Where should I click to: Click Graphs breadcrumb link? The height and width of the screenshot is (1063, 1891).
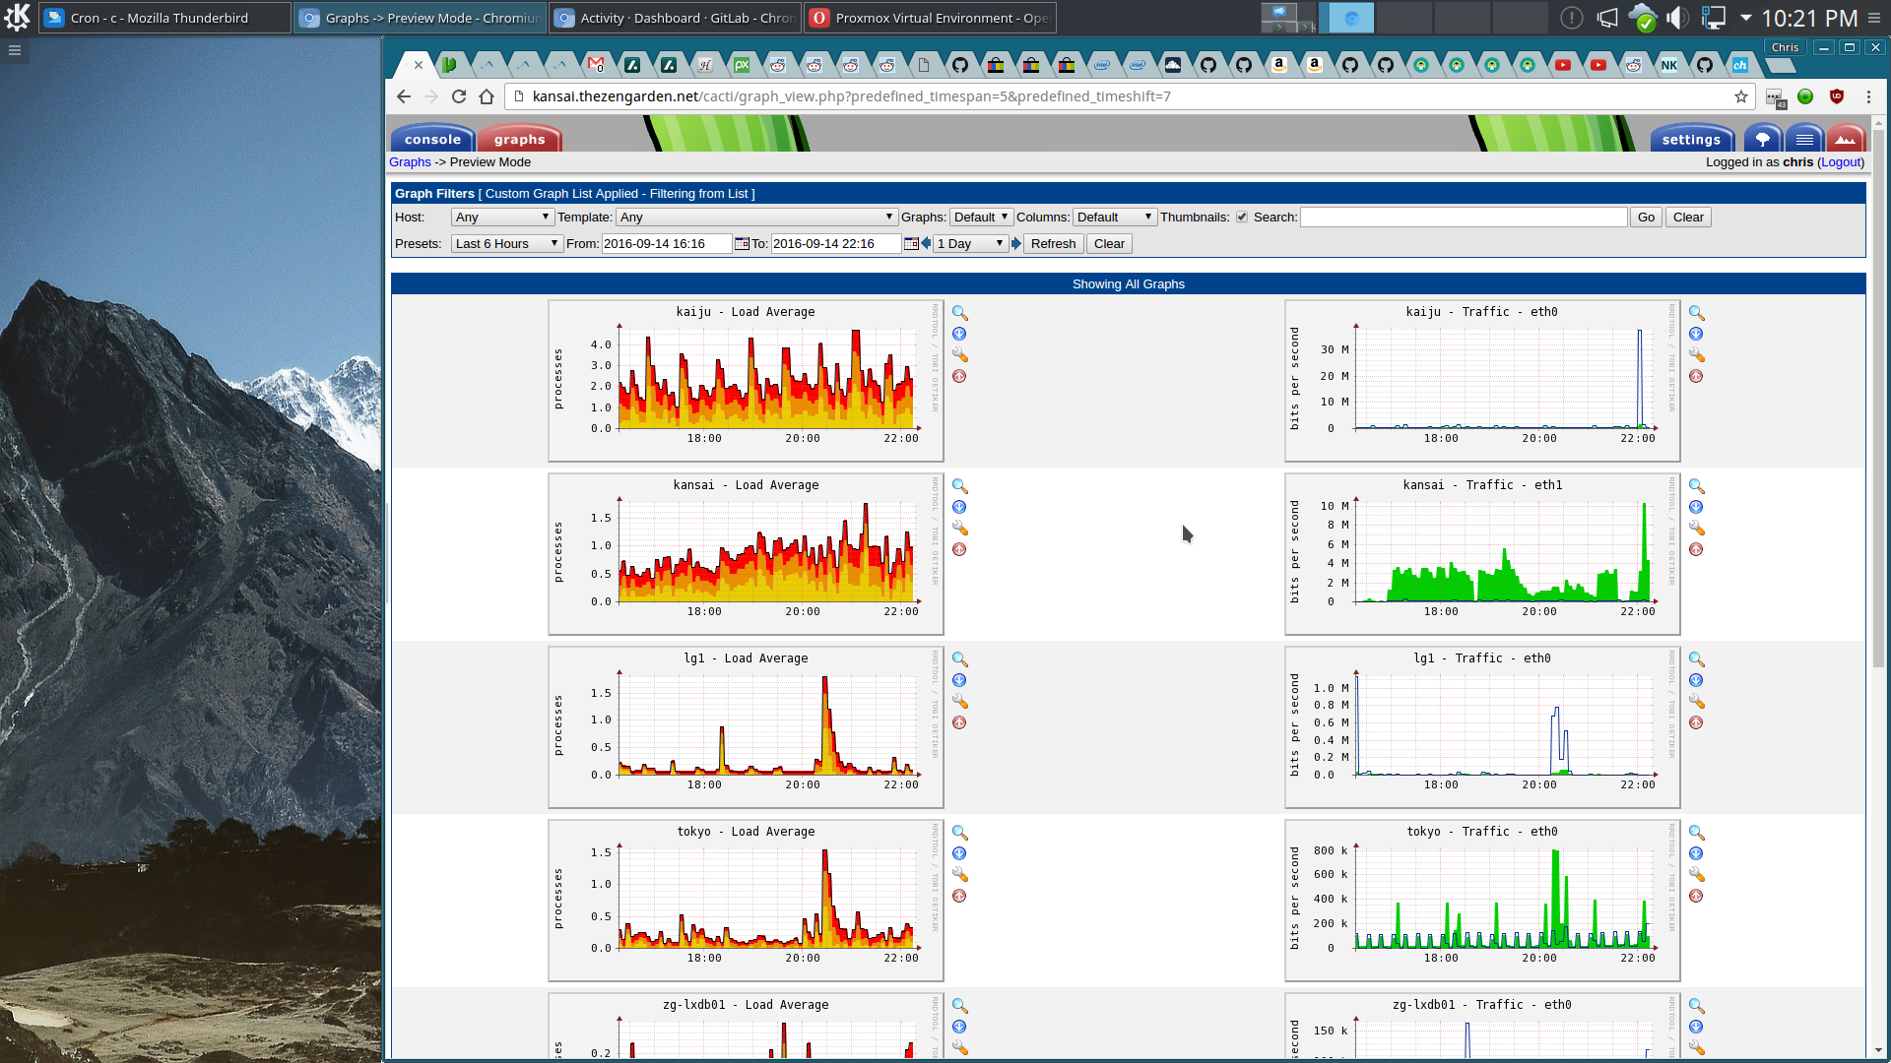(x=410, y=162)
